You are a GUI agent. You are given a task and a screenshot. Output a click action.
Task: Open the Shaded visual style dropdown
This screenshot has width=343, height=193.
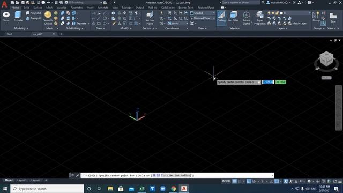[x=203, y=13]
